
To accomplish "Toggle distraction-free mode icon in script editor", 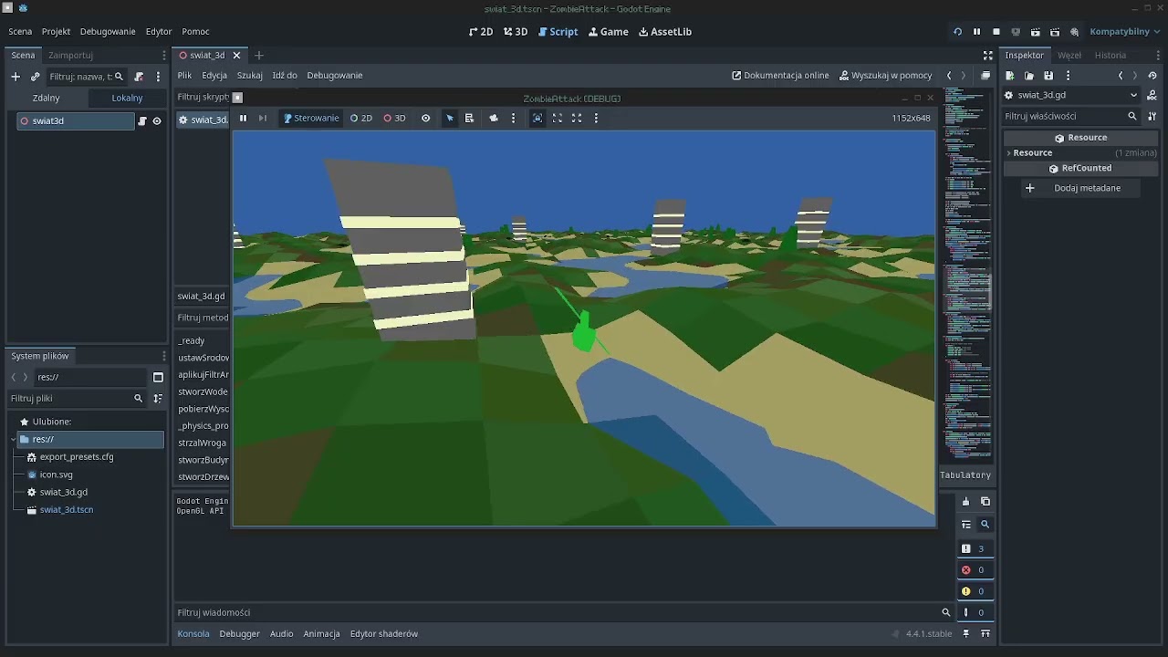I will pos(987,56).
